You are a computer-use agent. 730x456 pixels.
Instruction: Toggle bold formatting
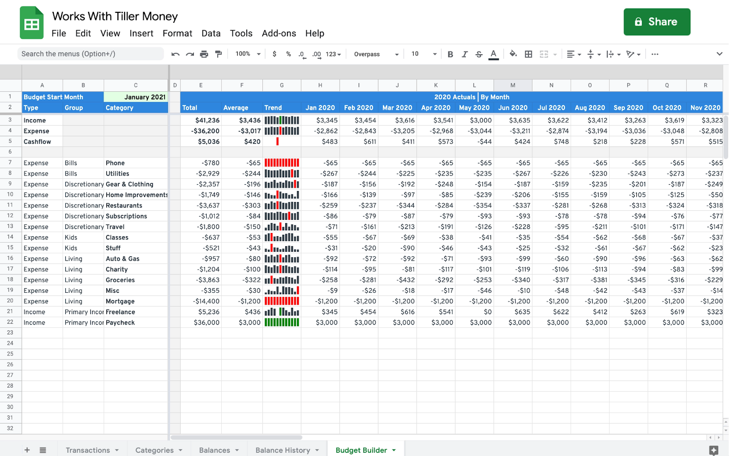point(450,54)
